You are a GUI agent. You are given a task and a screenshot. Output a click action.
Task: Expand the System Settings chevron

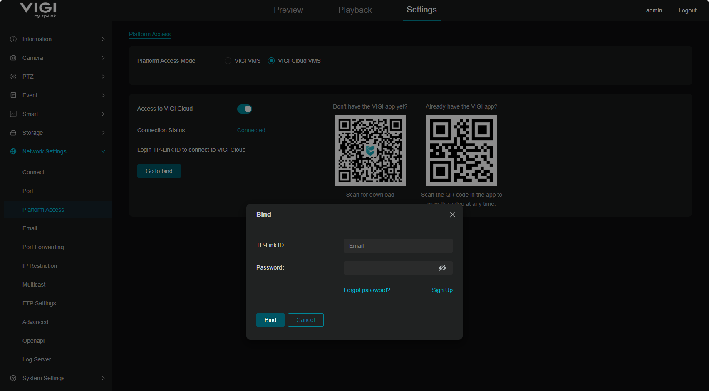coord(103,378)
